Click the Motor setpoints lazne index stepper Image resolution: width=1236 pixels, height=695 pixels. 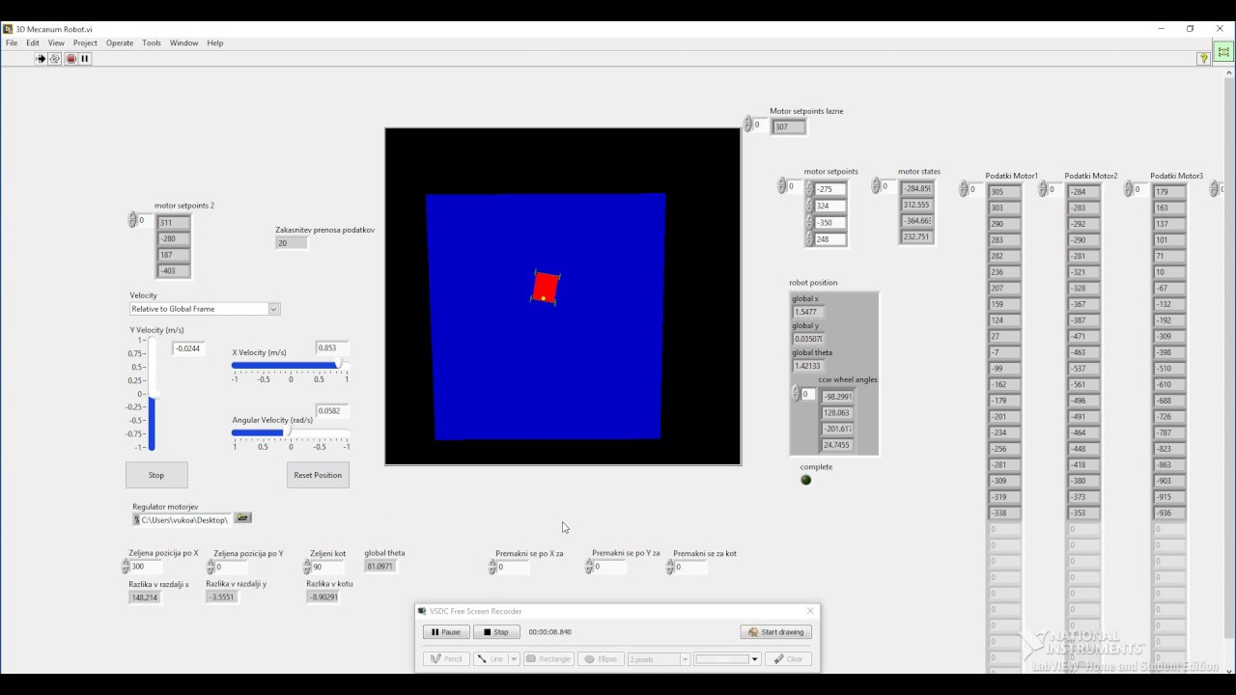(x=747, y=125)
